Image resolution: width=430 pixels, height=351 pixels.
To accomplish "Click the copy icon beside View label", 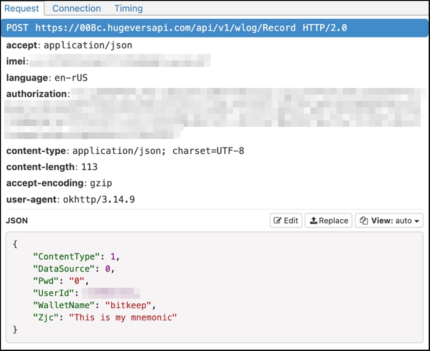I will [364, 221].
